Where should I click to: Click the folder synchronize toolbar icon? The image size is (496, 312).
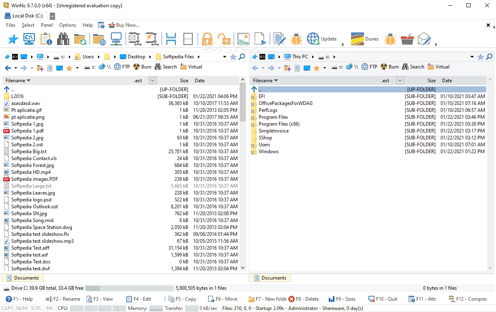click(80, 39)
